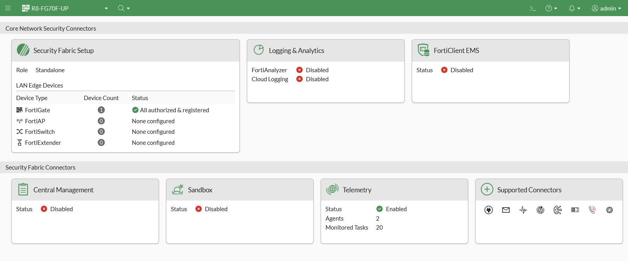The image size is (628, 261).
Task: Open the help menu
Action: click(551, 8)
